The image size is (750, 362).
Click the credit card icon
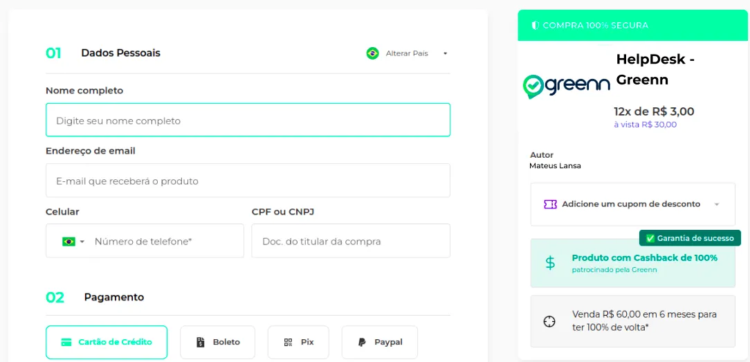[66, 343]
